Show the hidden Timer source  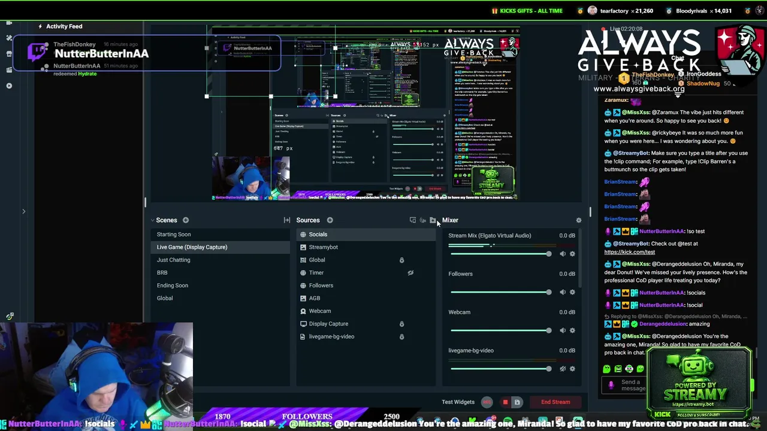point(410,273)
